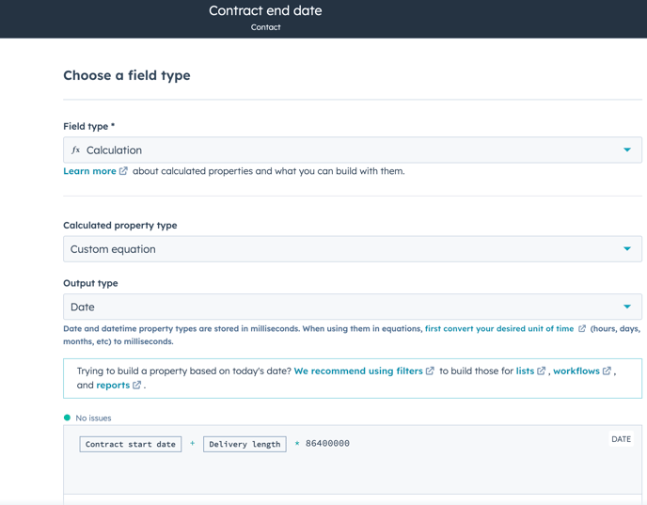Click the Calculated property type label
Viewport: 647px width, 505px height.
click(120, 226)
